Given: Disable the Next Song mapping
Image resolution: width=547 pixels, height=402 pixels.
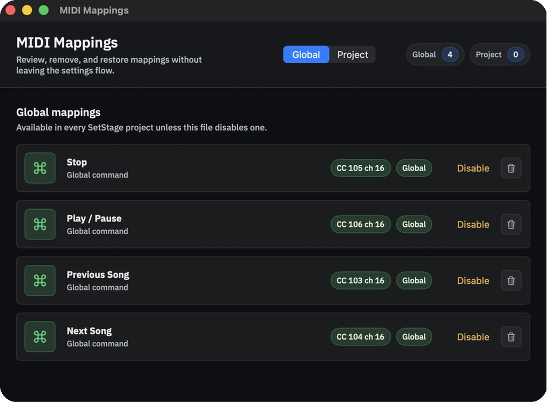Looking at the screenshot, I should click(x=473, y=337).
